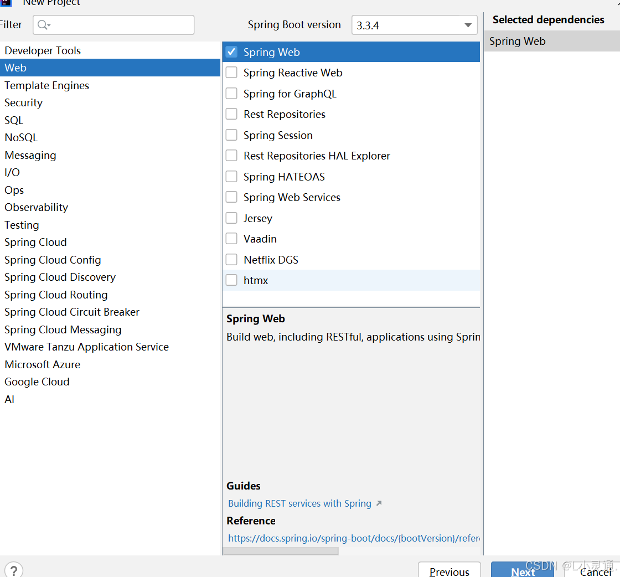Screen dimensions: 620x577
Task: Open the Ops category
Action: [110, 190]
